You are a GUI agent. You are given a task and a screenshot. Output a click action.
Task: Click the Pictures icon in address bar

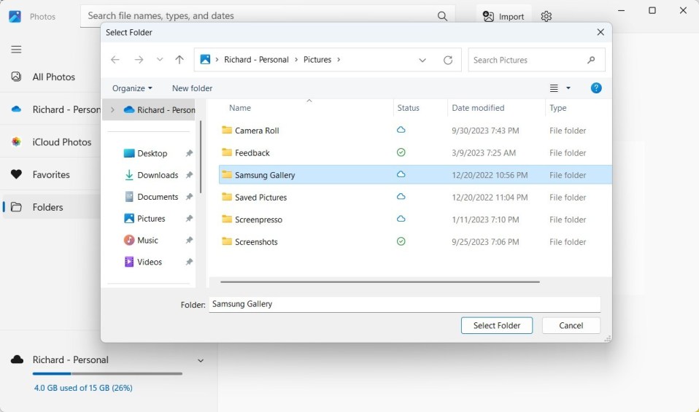205,59
